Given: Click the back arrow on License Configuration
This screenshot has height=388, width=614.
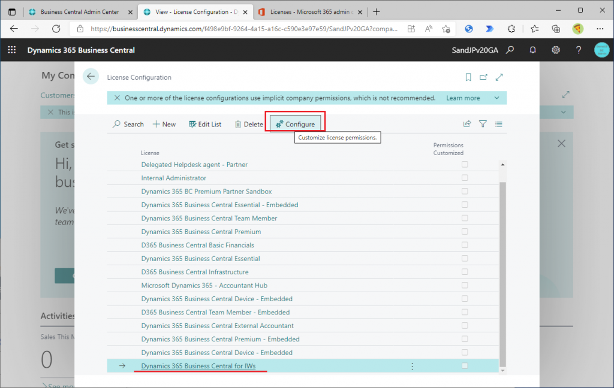Looking at the screenshot, I should click(91, 77).
